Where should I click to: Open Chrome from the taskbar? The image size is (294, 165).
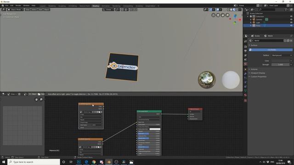94,162
